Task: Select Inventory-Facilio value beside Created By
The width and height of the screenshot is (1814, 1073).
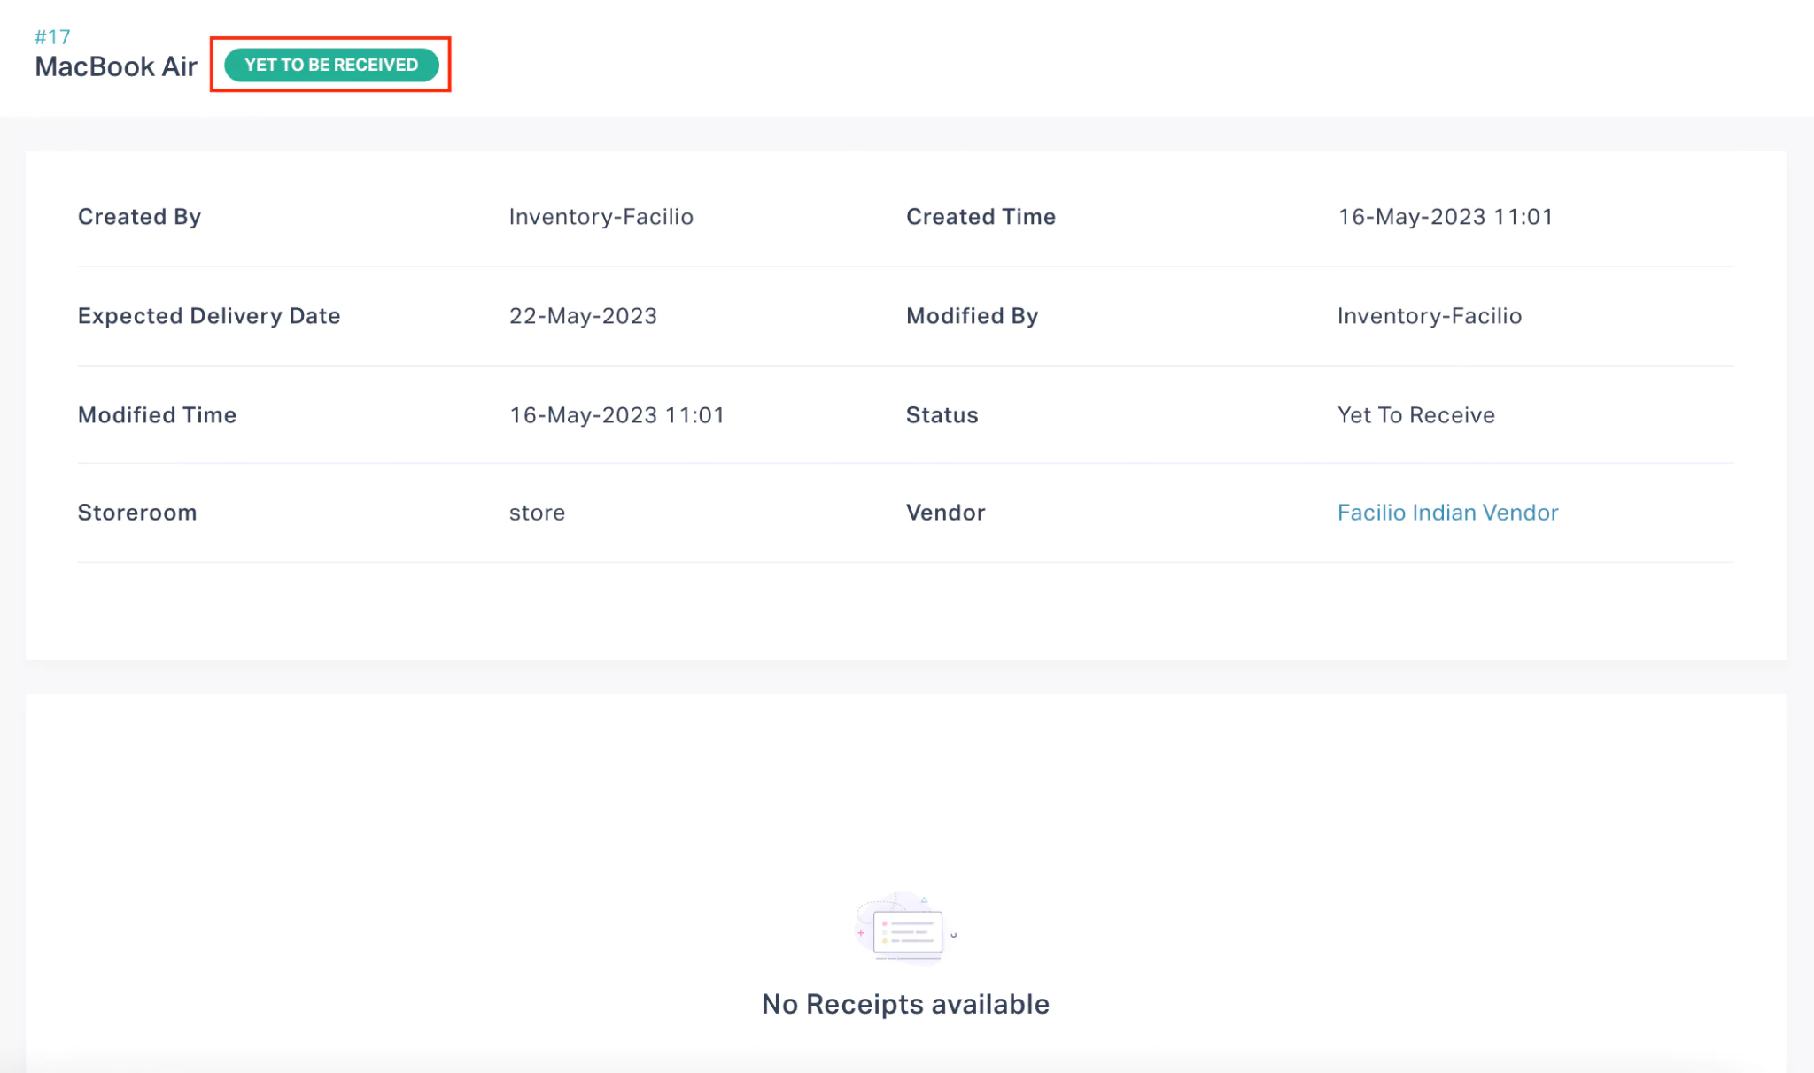Action: (601, 217)
